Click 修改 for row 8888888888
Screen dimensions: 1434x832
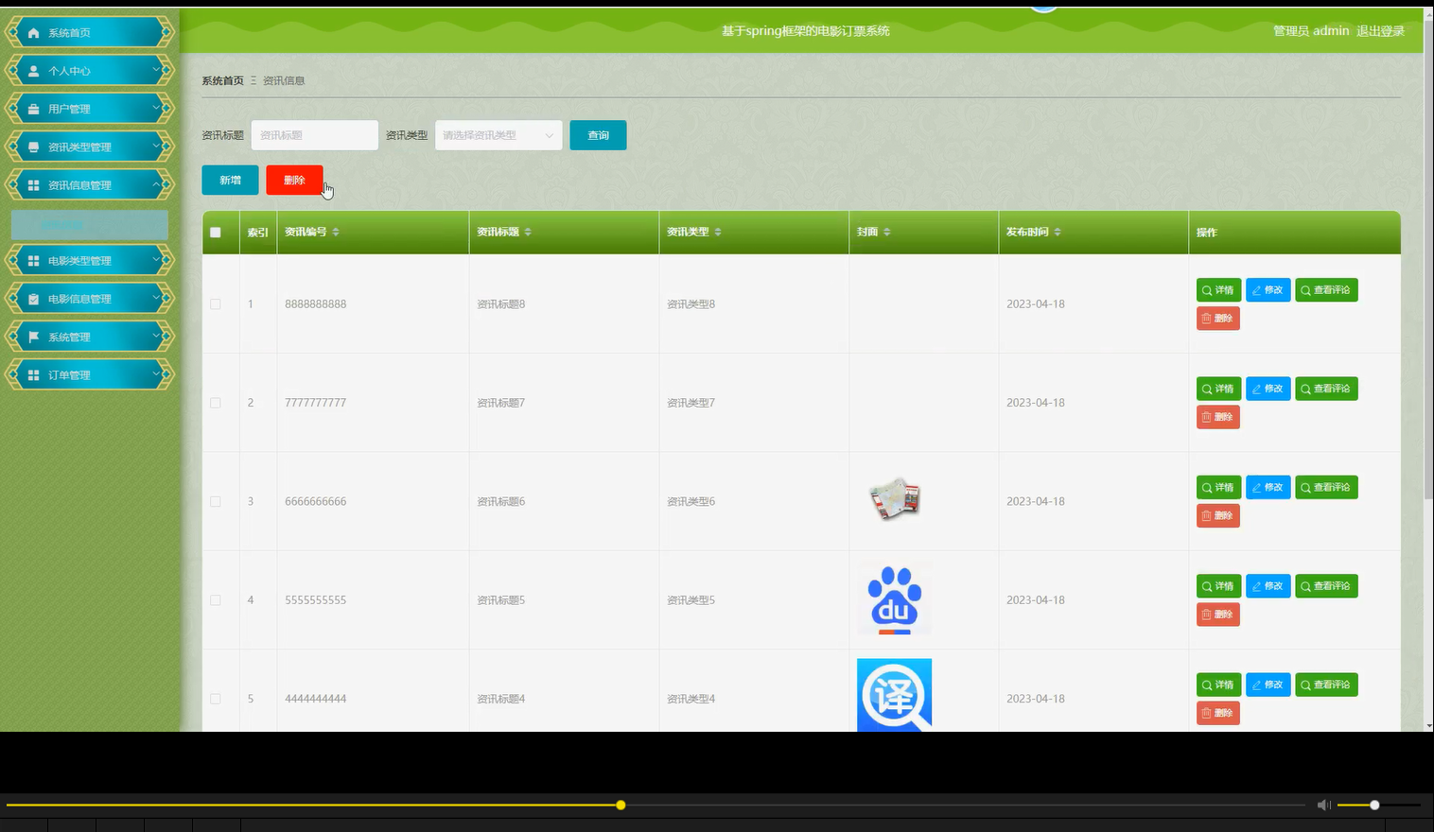coord(1268,290)
